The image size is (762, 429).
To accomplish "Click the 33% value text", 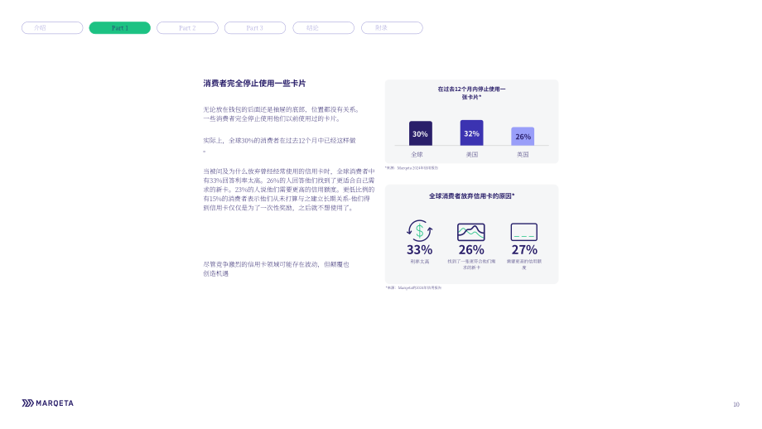I will [419, 250].
